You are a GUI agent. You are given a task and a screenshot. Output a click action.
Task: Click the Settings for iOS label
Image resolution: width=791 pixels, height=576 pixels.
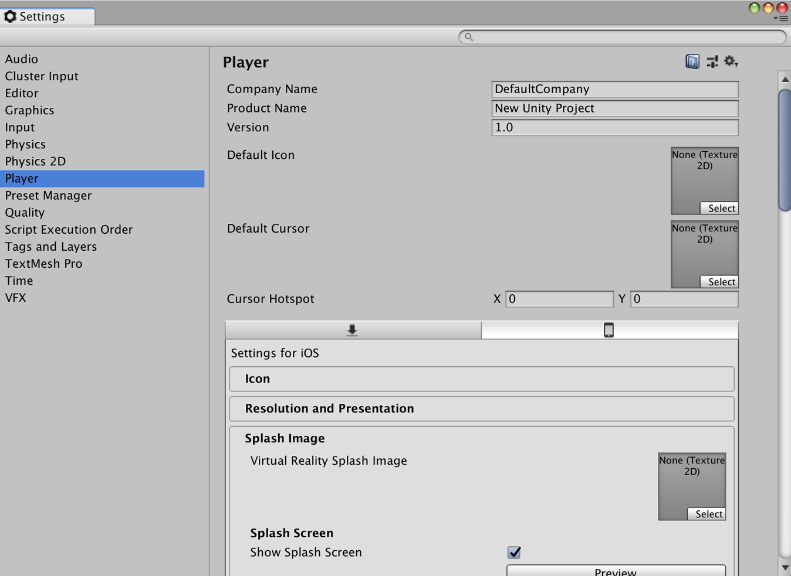pyautogui.click(x=275, y=353)
